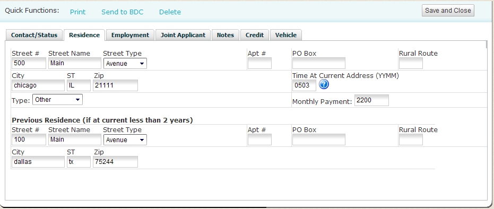Click the City field containing dallas
The width and height of the screenshot is (494, 209).
coord(38,162)
